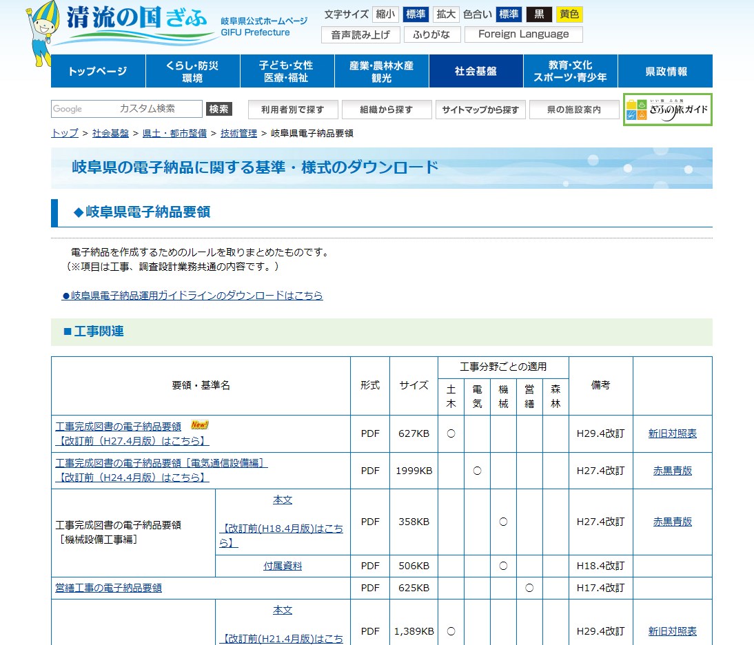The width and height of the screenshot is (754, 645).
Task: Toggle ふりがな display
Action: click(x=431, y=34)
